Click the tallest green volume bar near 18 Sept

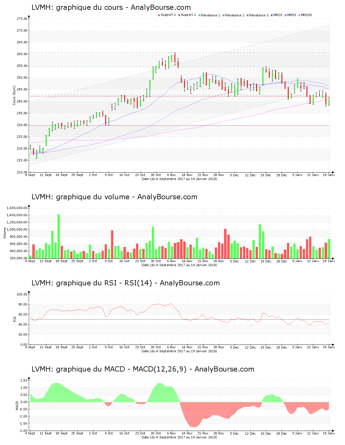click(59, 236)
